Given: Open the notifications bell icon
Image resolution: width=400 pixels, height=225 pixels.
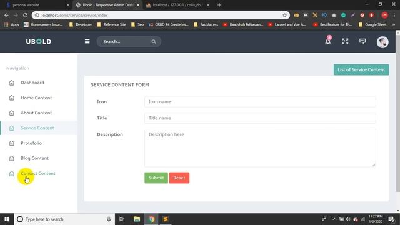Looking at the screenshot, I should pyautogui.click(x=328, y=41).
